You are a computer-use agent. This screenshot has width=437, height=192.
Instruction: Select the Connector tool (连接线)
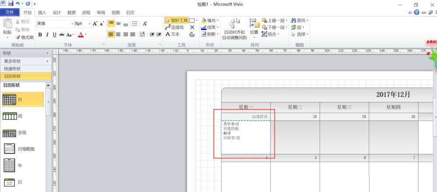point(174,27)
